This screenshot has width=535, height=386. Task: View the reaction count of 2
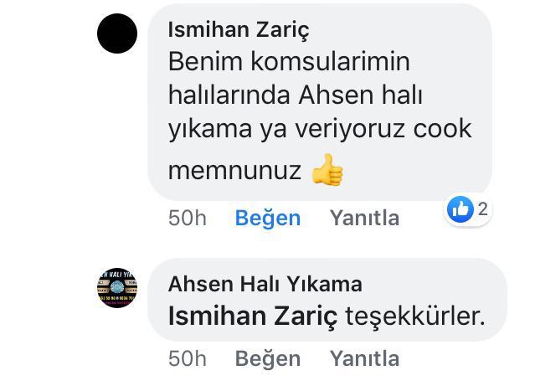[482, 208]
